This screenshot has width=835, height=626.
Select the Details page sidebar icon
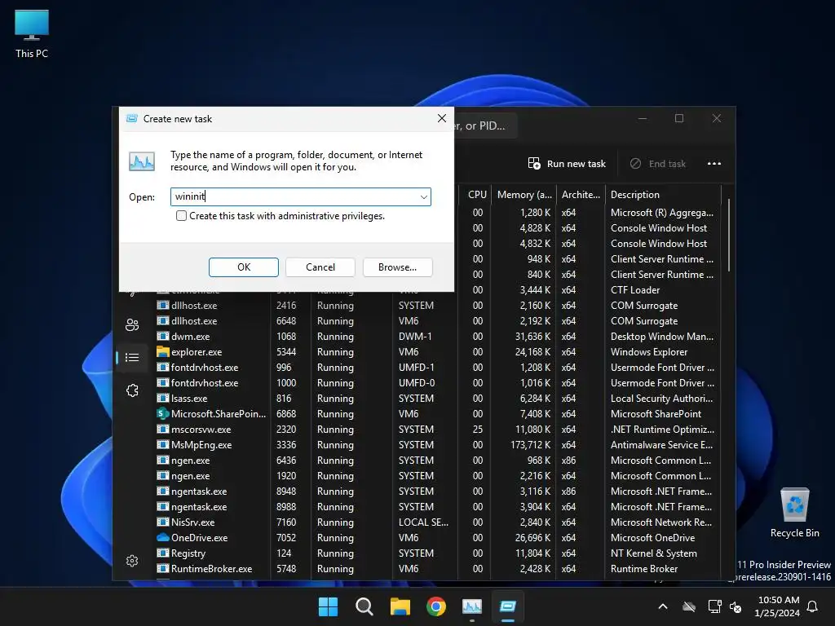coord(132,358)
